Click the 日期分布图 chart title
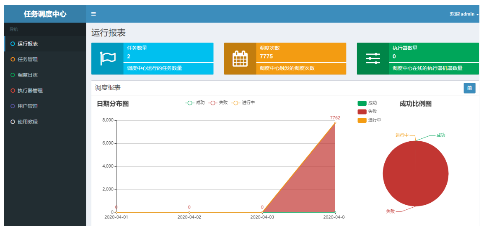Image resolution: width=484 pixels, height=234 pixels. pyautogui.click(x=113, y=104)
